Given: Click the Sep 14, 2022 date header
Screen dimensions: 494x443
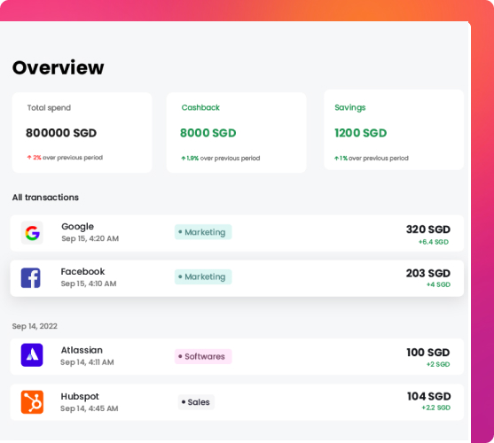Looking at the screenshot, I should 35,326.
